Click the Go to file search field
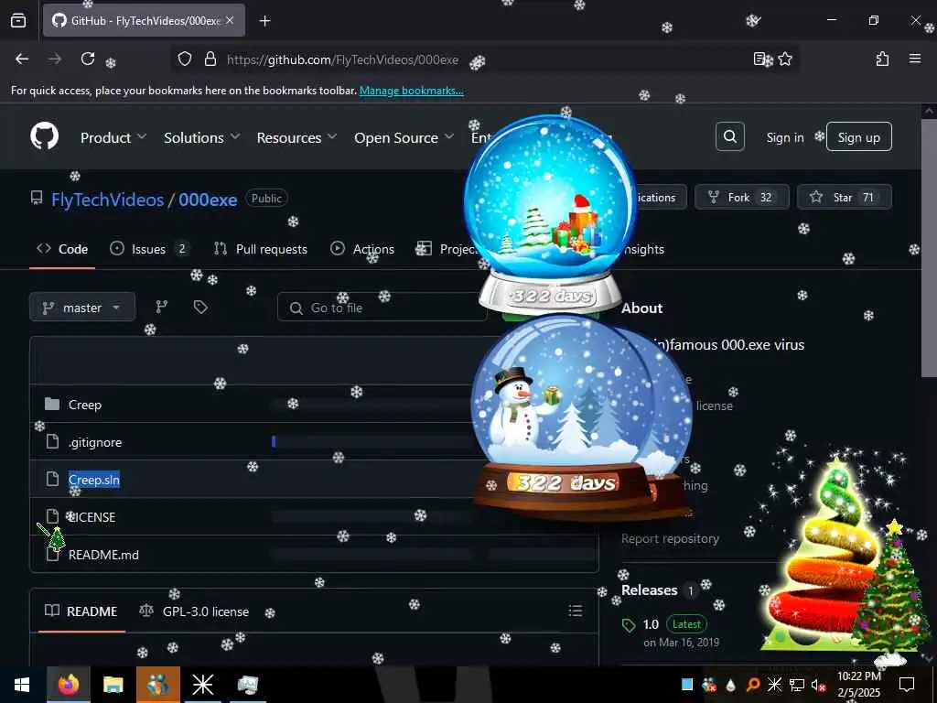The height and width of the screenshot is (703, 937). coord(382,308)
